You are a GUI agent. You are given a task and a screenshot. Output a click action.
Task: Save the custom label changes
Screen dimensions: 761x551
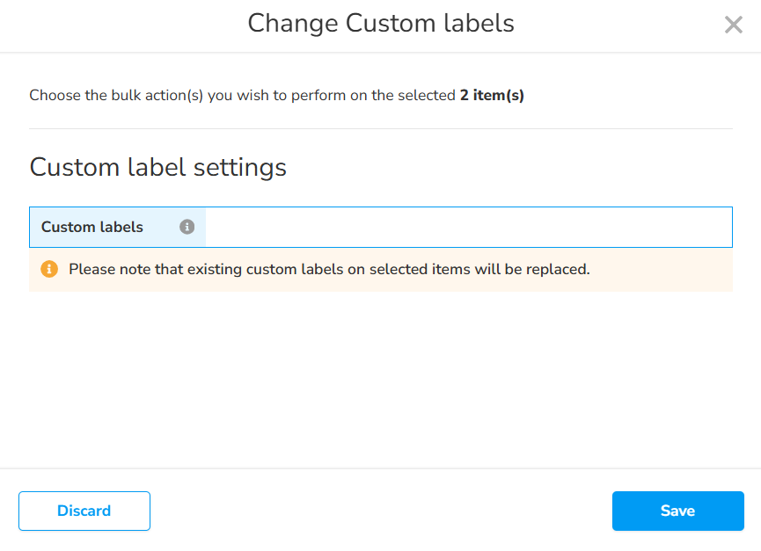[677, 511]
